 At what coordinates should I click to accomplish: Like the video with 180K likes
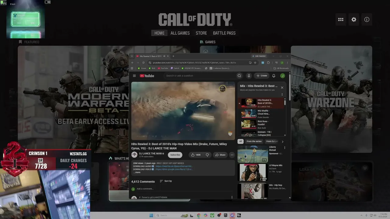click(x=196, y=155)
